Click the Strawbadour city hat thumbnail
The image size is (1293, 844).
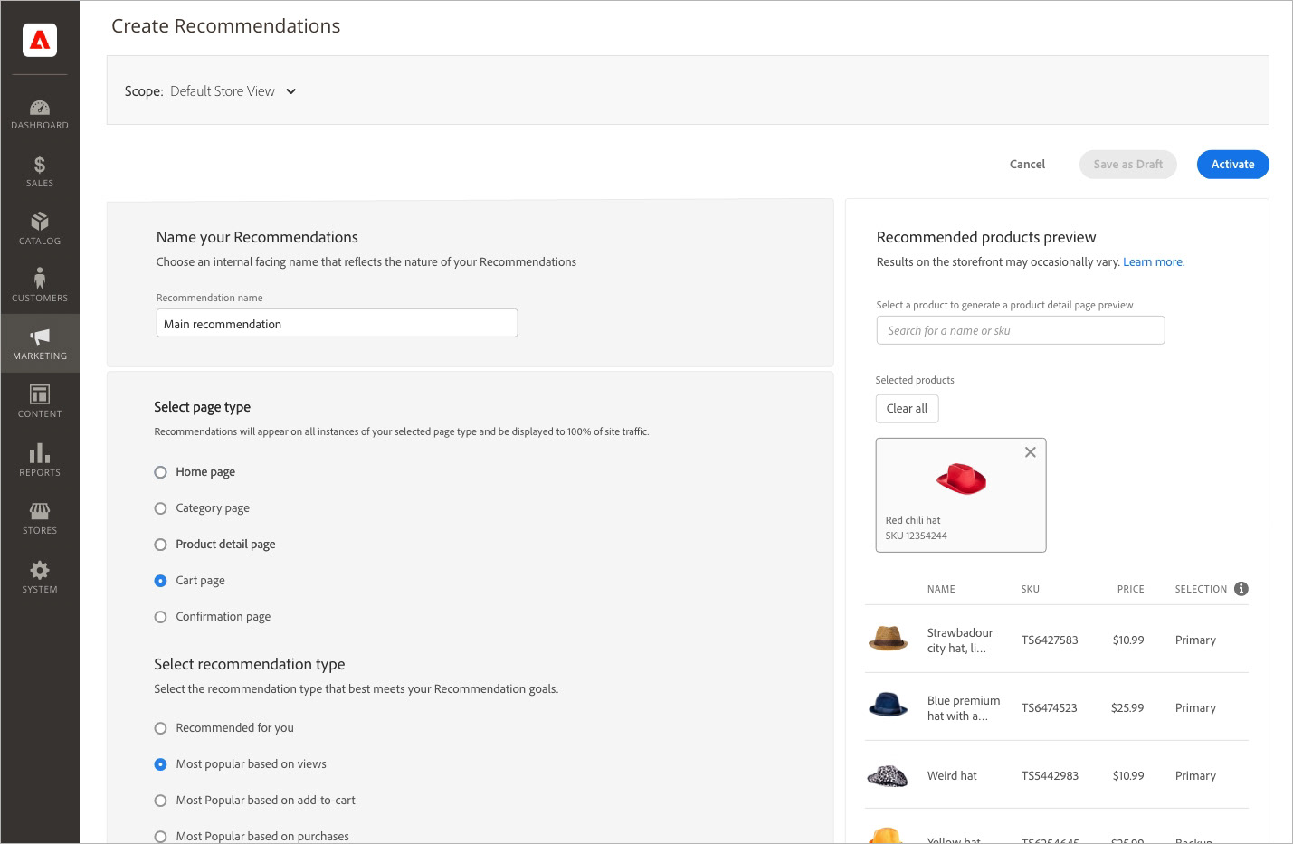(888, 639)
